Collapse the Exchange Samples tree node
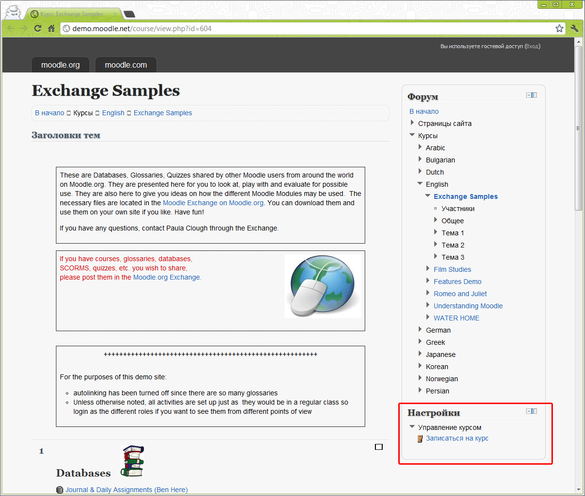This screenshot has height=496, width=585. click(428, 196)
